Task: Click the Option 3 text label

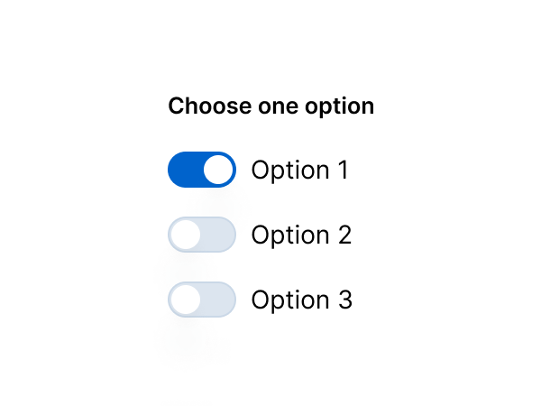Action: click(301, 300)
